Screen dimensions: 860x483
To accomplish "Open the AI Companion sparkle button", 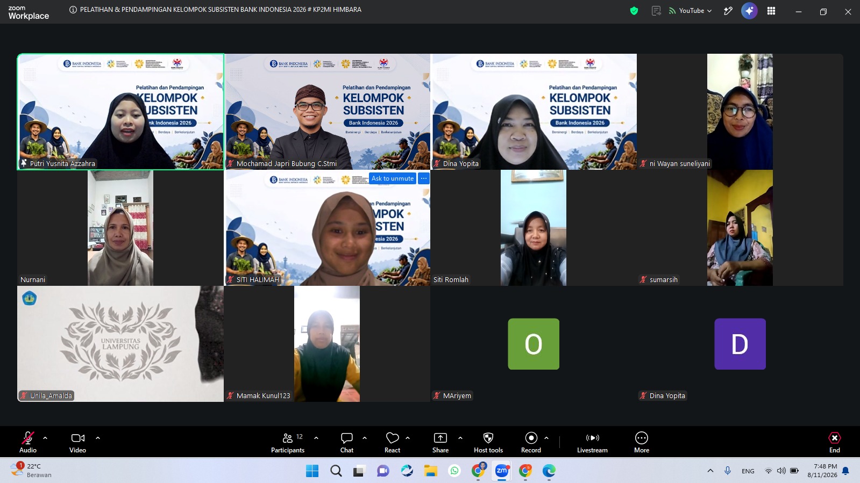I will click(749, 11).
